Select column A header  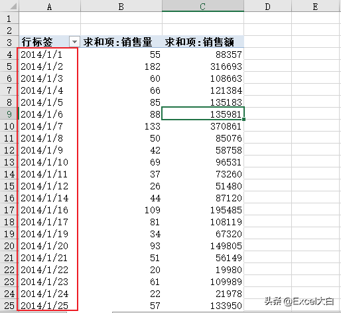click(50, 7)
